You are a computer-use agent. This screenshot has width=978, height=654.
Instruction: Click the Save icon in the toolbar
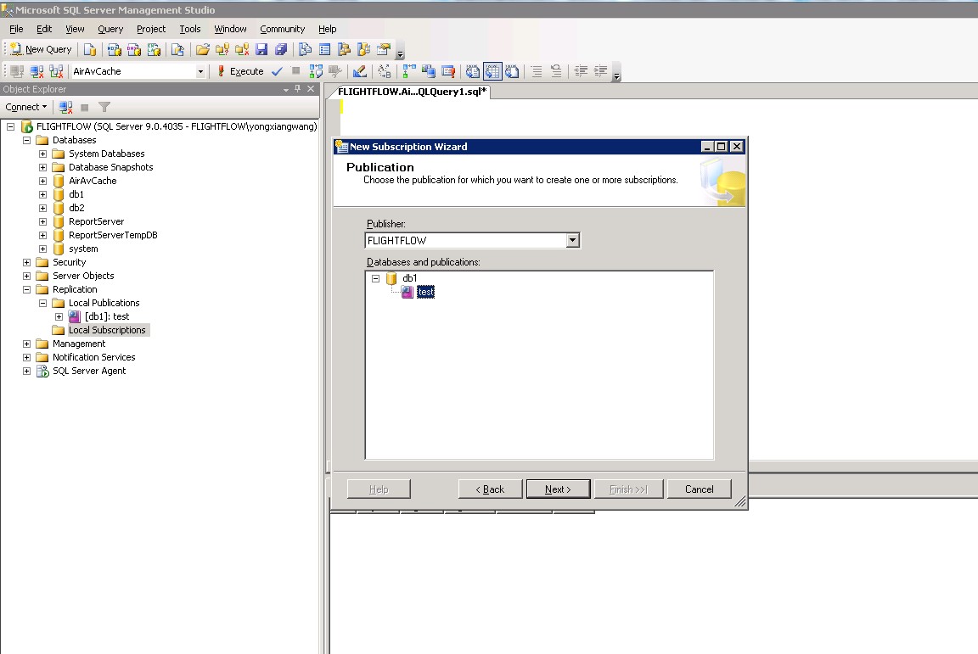pyautogui.click(x=261, y=49)
